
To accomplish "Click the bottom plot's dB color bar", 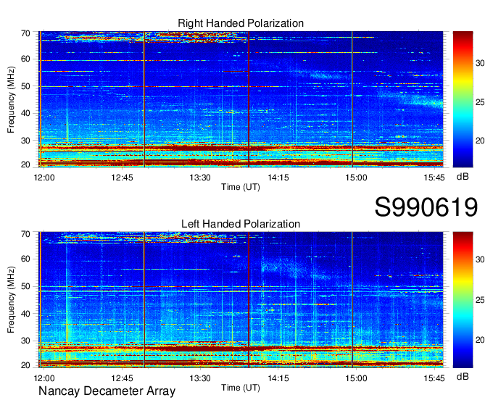I will pyautogui.click(x=463, y=300).
